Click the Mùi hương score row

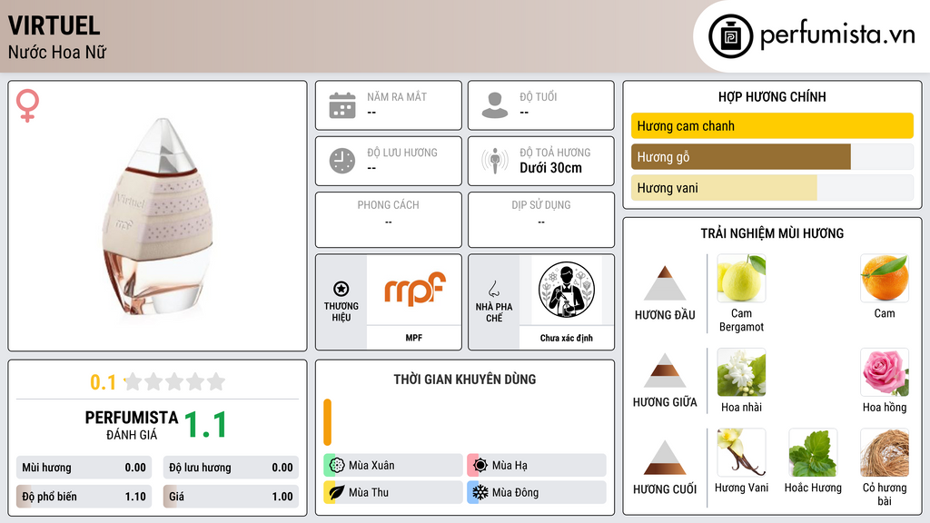pyautogui.click(x=84, y=468)
